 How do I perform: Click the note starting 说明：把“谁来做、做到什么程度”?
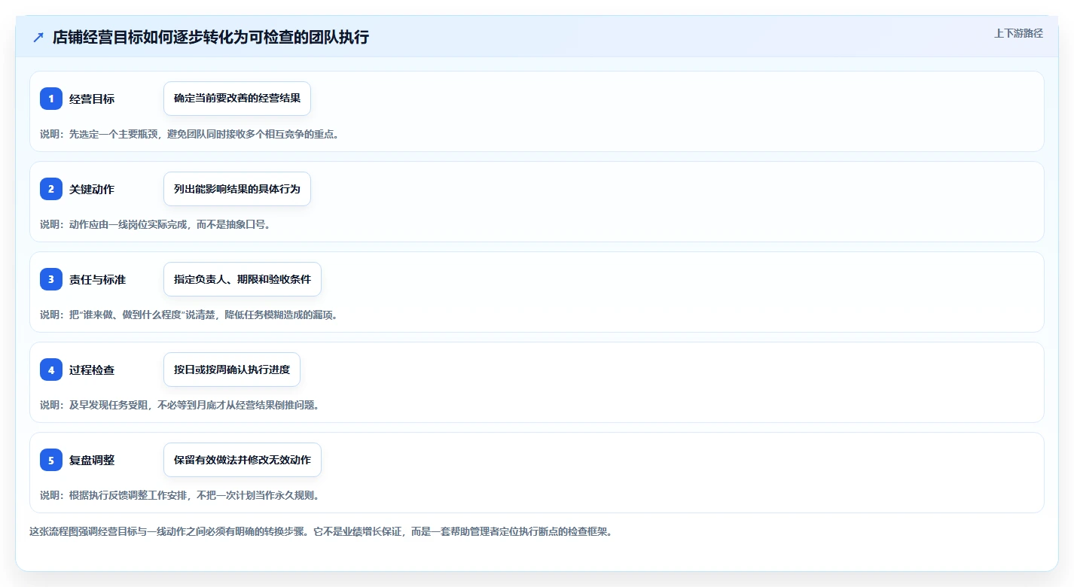(x=189, y=315)
